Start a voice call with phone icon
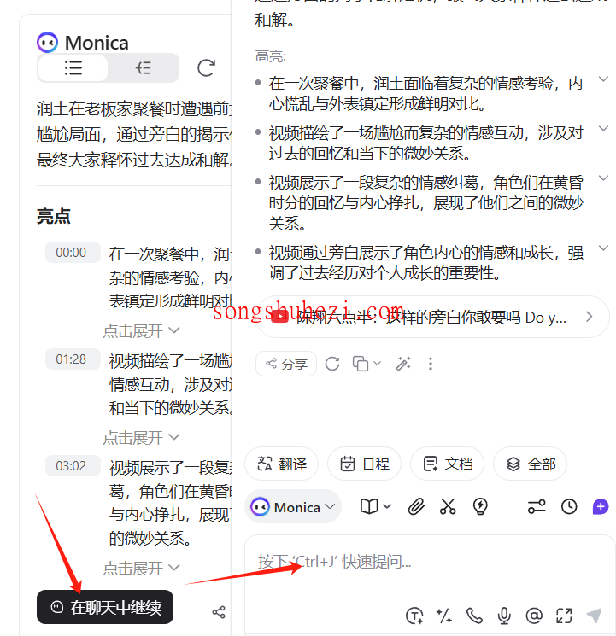 (474, 616)
